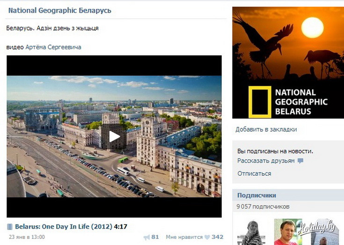Open the first subscriber's avatar

pos(249,232)
